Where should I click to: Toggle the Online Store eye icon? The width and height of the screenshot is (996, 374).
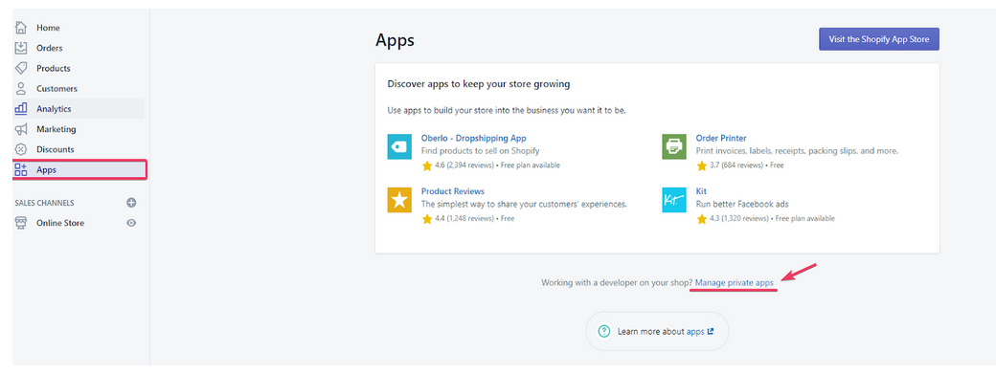coord(131,223)
